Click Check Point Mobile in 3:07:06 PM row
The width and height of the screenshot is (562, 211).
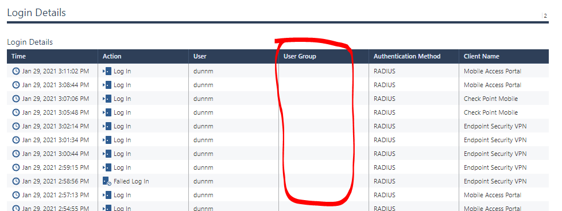pos(491,99)
